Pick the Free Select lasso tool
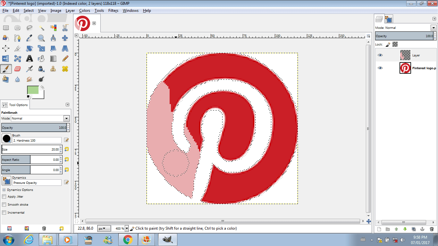The height and width of the screenshot is (246, 438). click(29, 28)
